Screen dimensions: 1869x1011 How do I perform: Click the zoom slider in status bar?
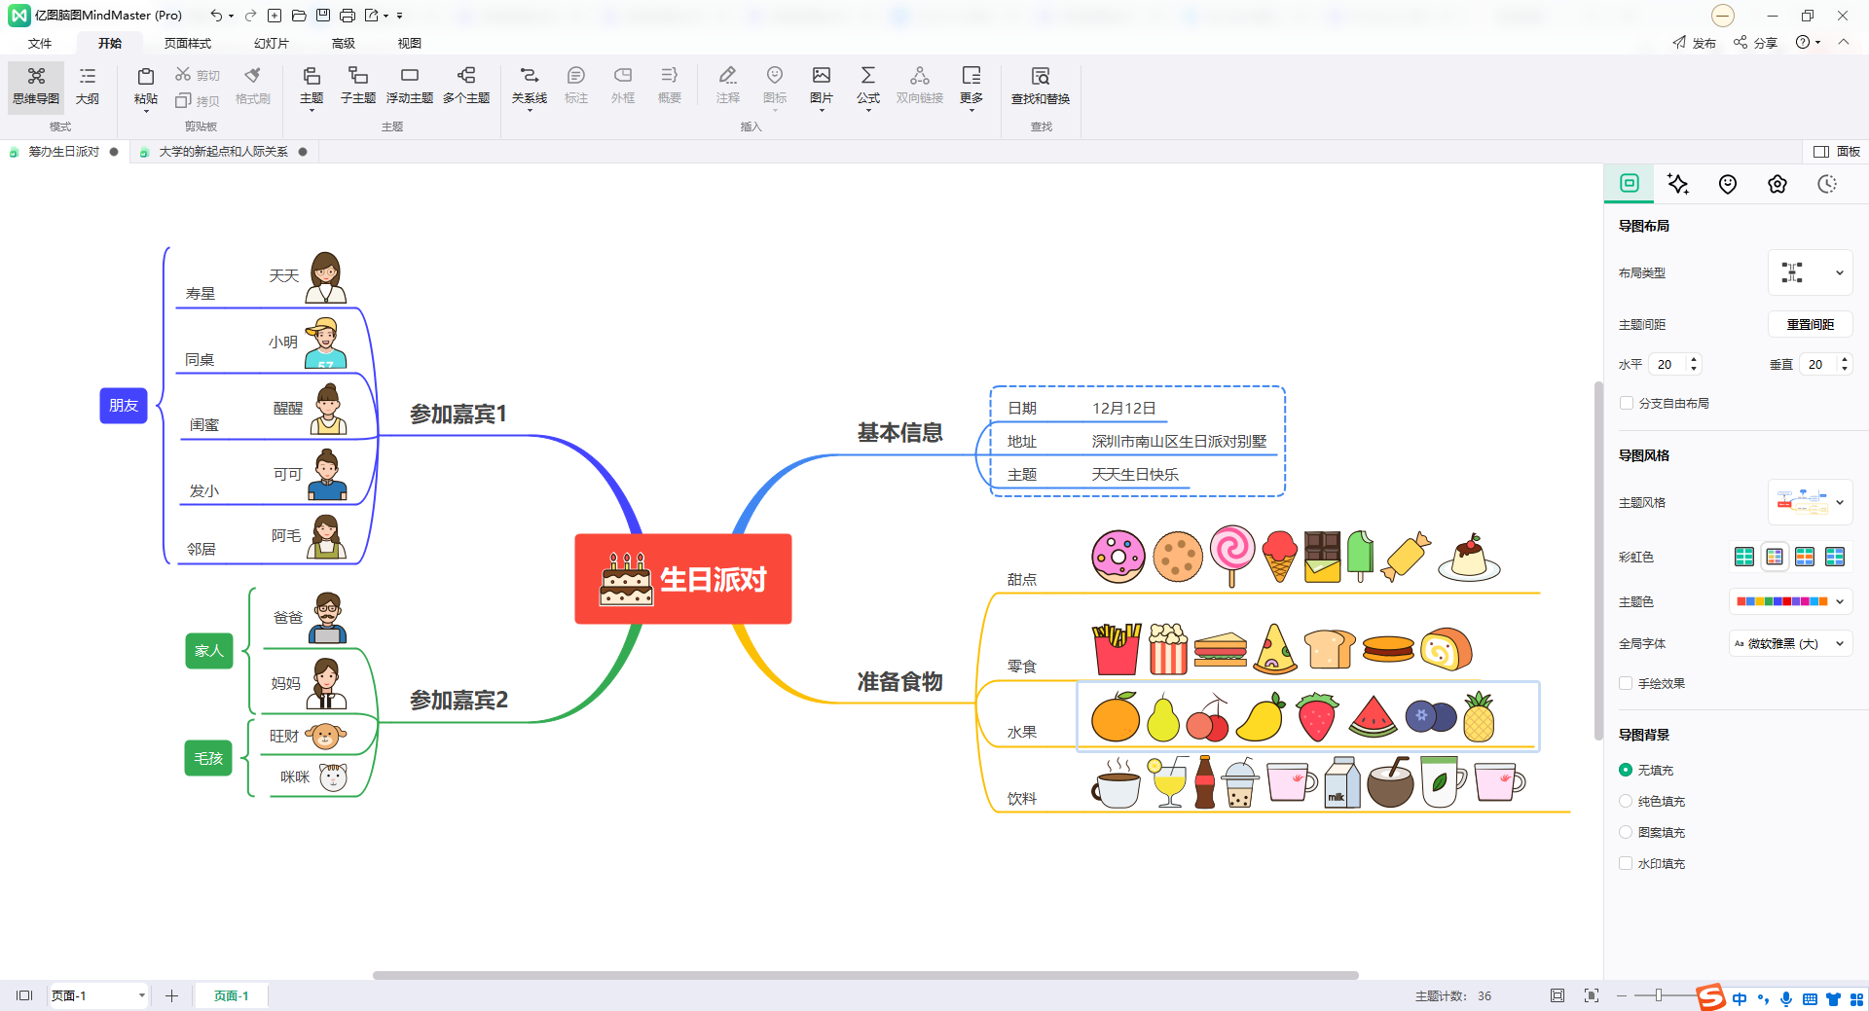1659,995
